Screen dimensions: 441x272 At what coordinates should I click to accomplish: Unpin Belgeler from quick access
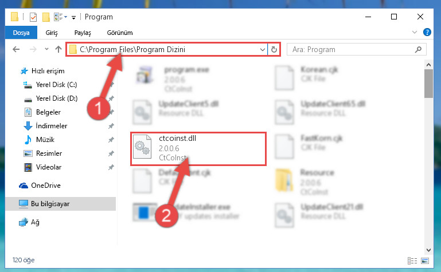tap(111, 112)
